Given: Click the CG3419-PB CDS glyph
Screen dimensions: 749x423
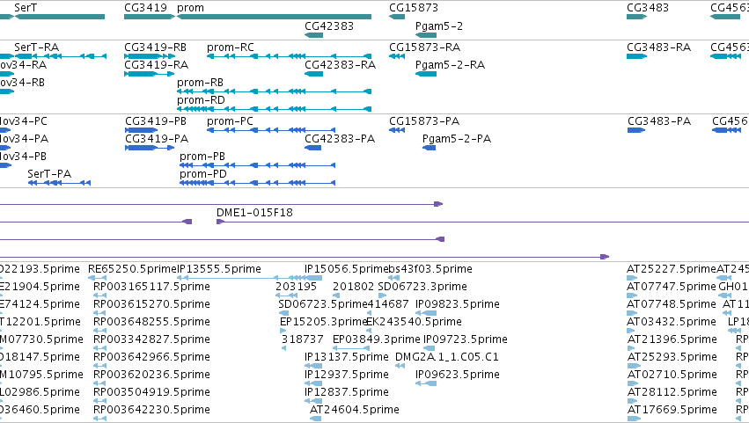Looking at the screenshot, I should (x=142, y=130).
